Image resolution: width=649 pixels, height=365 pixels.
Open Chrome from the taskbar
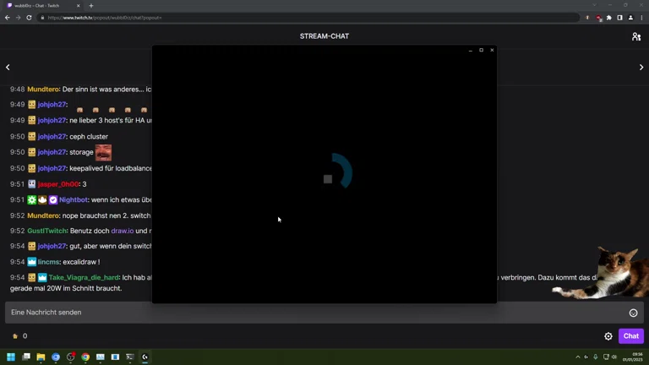click(85, 357)
